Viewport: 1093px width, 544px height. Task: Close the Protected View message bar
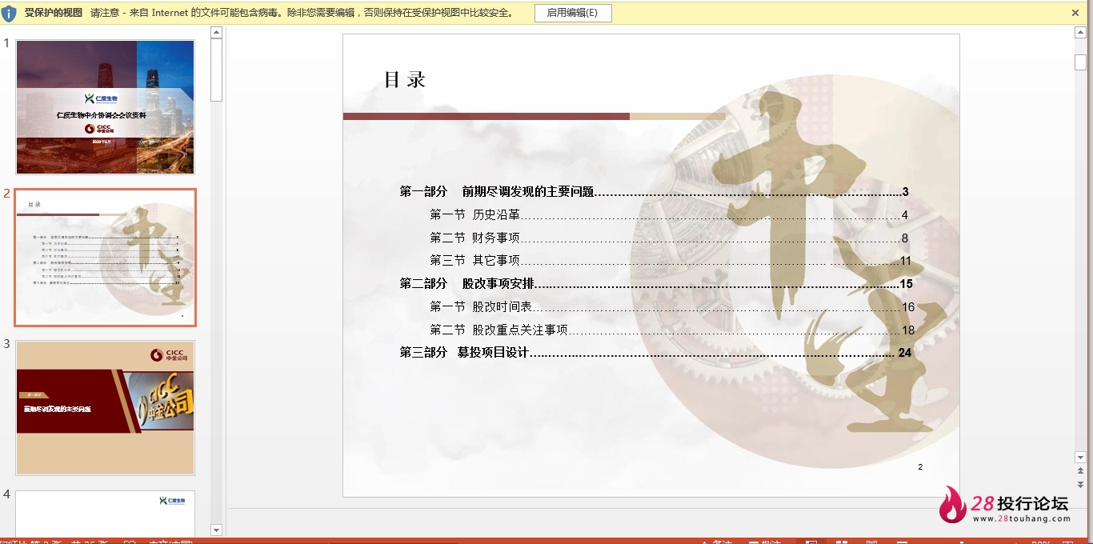(x=1075, y=13)
